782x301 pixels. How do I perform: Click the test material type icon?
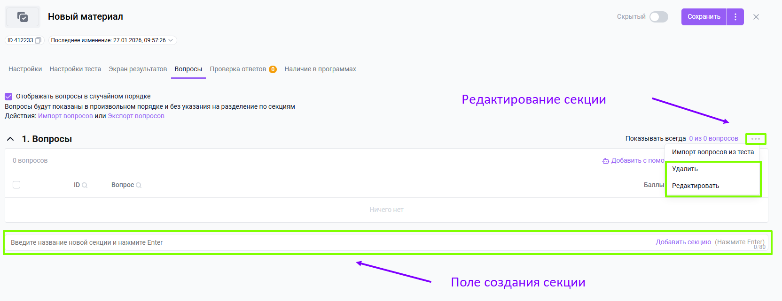tap(23, 17)
